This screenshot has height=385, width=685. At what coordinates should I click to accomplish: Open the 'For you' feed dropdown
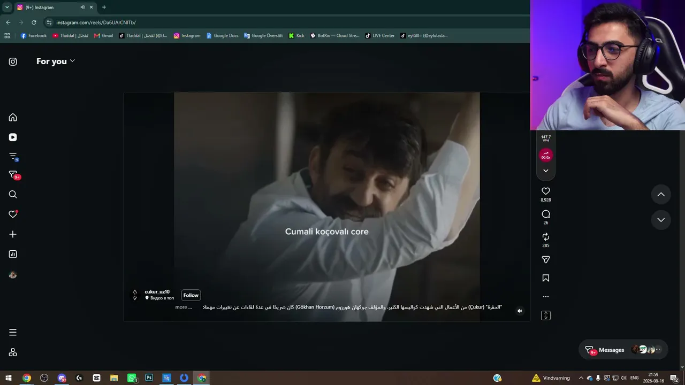click(x=56, y=61)
